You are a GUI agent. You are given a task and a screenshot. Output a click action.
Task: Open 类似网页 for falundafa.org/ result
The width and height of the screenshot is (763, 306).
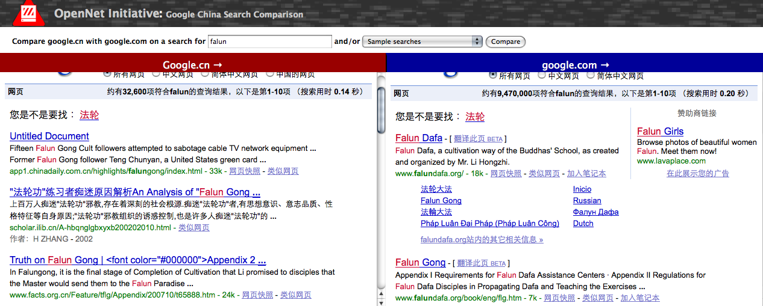coord(544,174)
